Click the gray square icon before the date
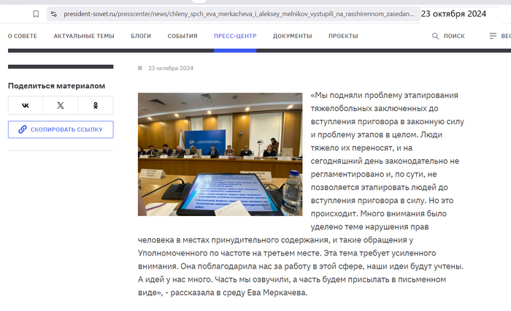The image size is (511, 311). (x=140, y=68)
